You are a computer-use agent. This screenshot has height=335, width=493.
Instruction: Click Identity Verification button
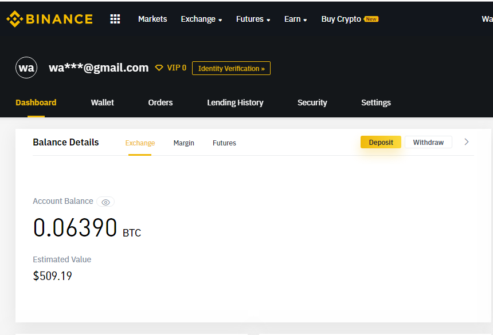pyautogui.click(x=231, y=68)
